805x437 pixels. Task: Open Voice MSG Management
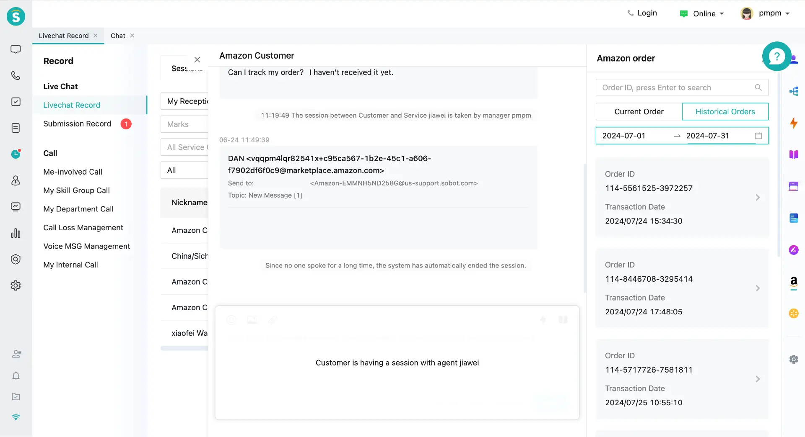86,247
